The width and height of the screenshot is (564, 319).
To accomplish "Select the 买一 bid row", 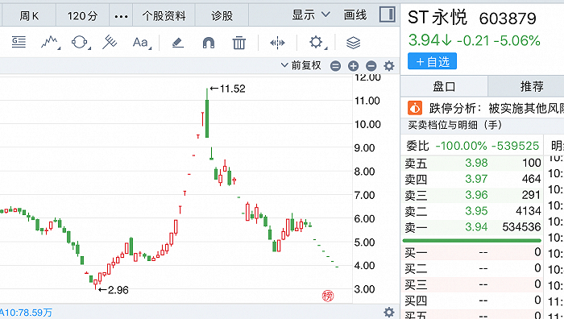I will tap(472, 252).
